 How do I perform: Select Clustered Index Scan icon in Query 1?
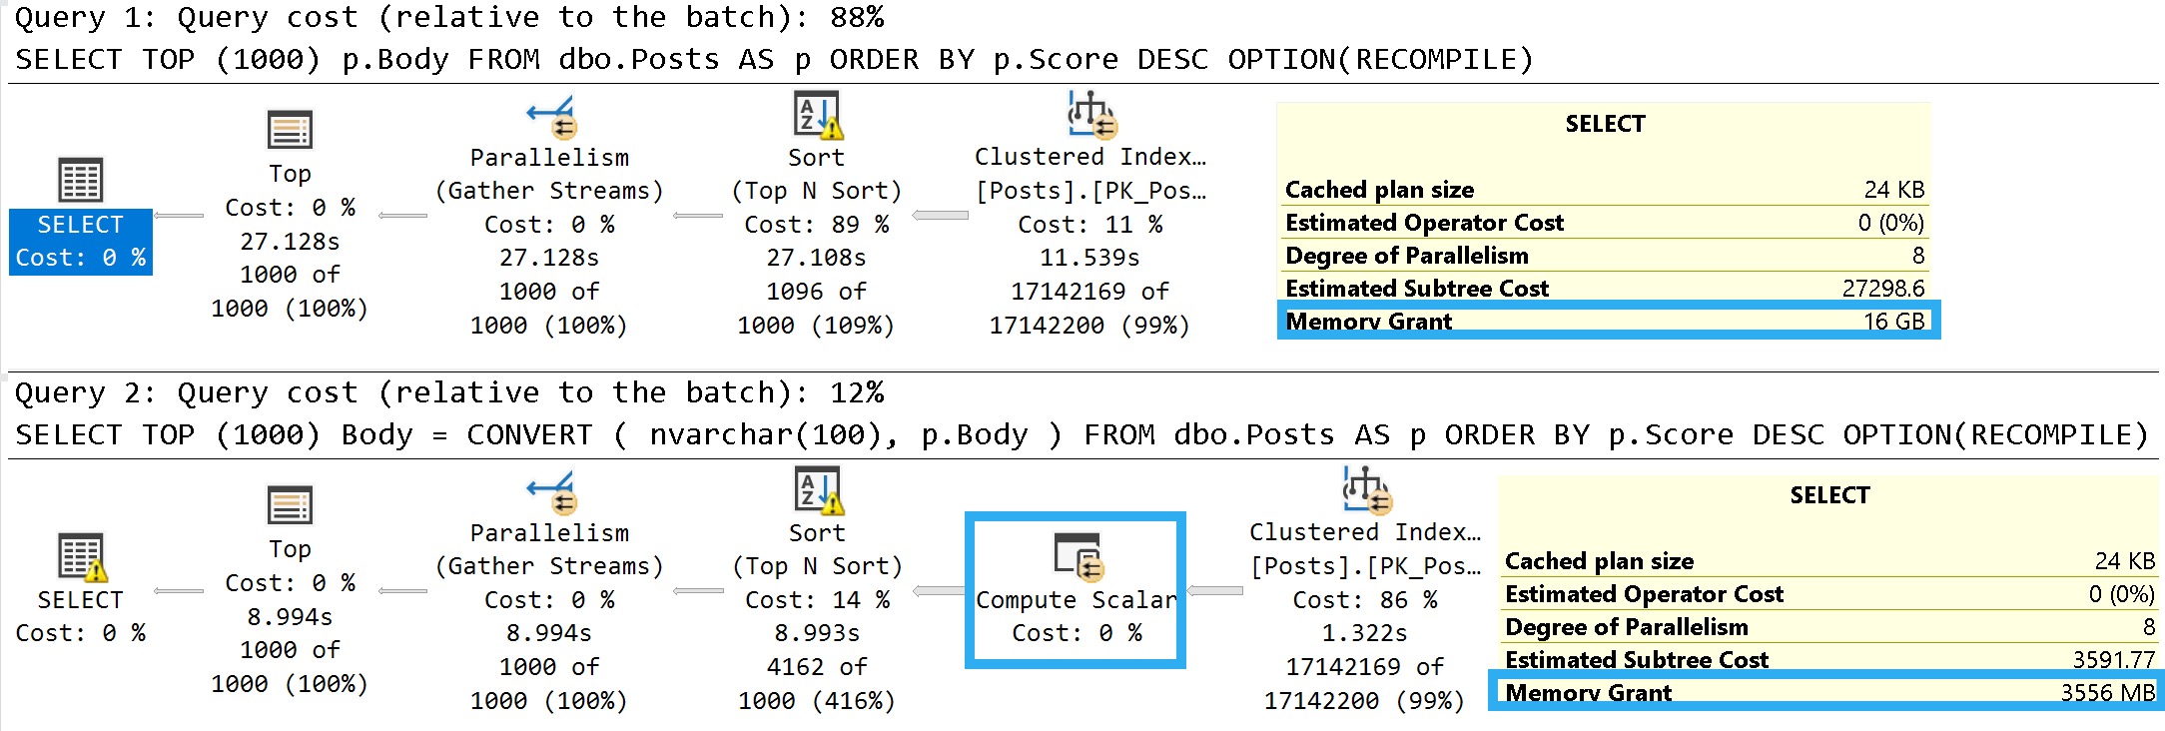[x=1091, y=115]
